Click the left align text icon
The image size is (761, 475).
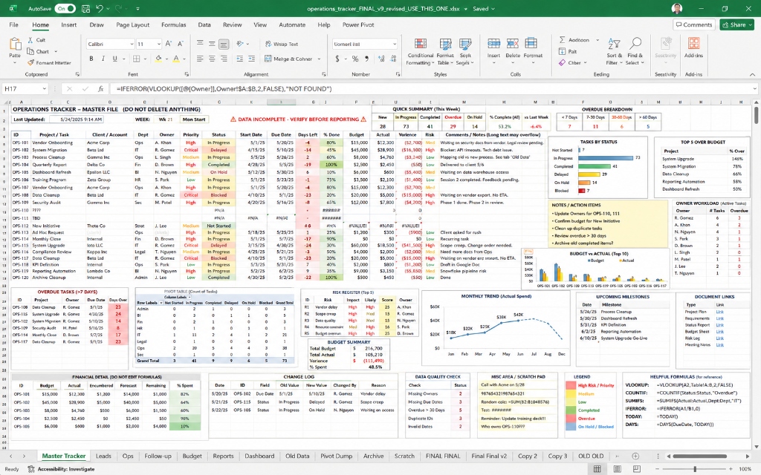click(200, 59)
